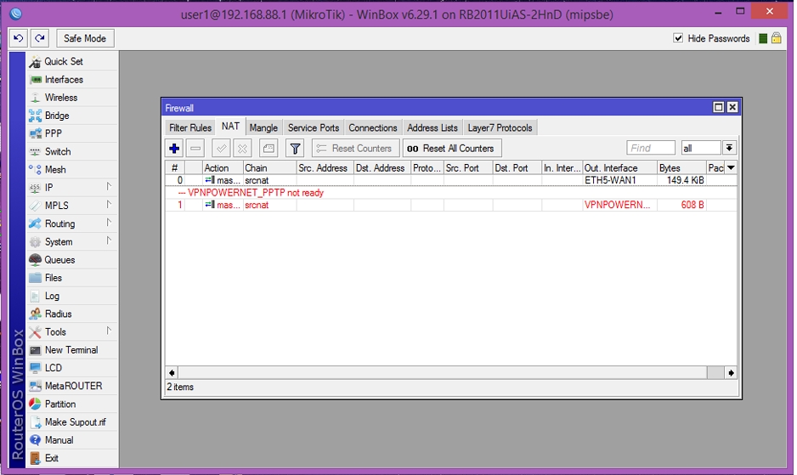Sort by the Bytes column header
This screenshot has width=797, height=475.
[x=681, y=168]
